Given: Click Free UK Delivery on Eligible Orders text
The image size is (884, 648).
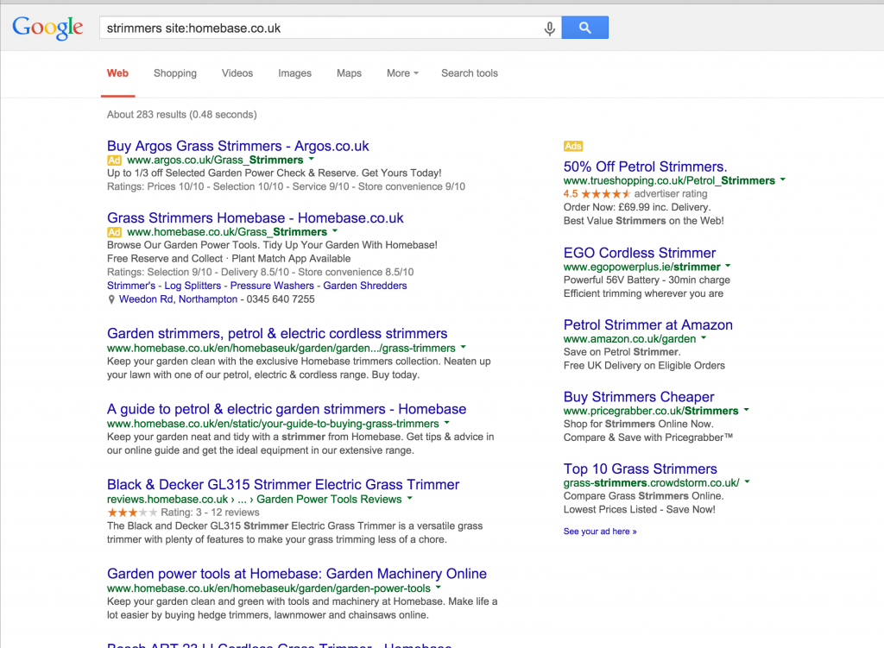Looking at the screenshot, I should (x=644, y=366).
